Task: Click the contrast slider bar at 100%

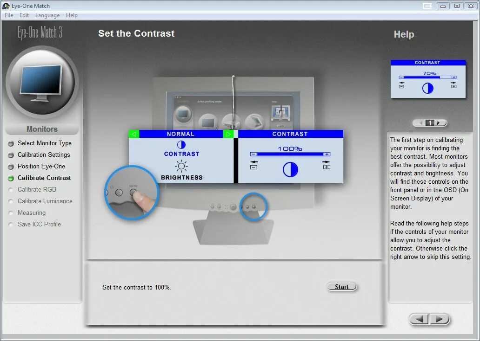Action: tap(290, 154)
